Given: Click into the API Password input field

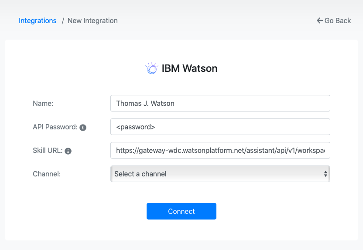Looking at the screenshot, I should point(220,127).
